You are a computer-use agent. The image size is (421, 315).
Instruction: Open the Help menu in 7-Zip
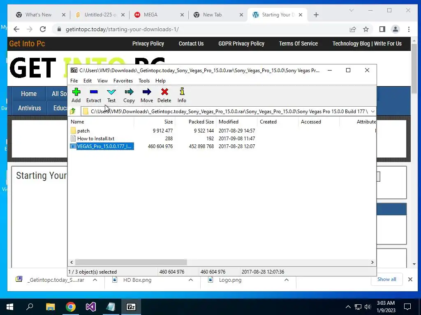click(161, 81)
